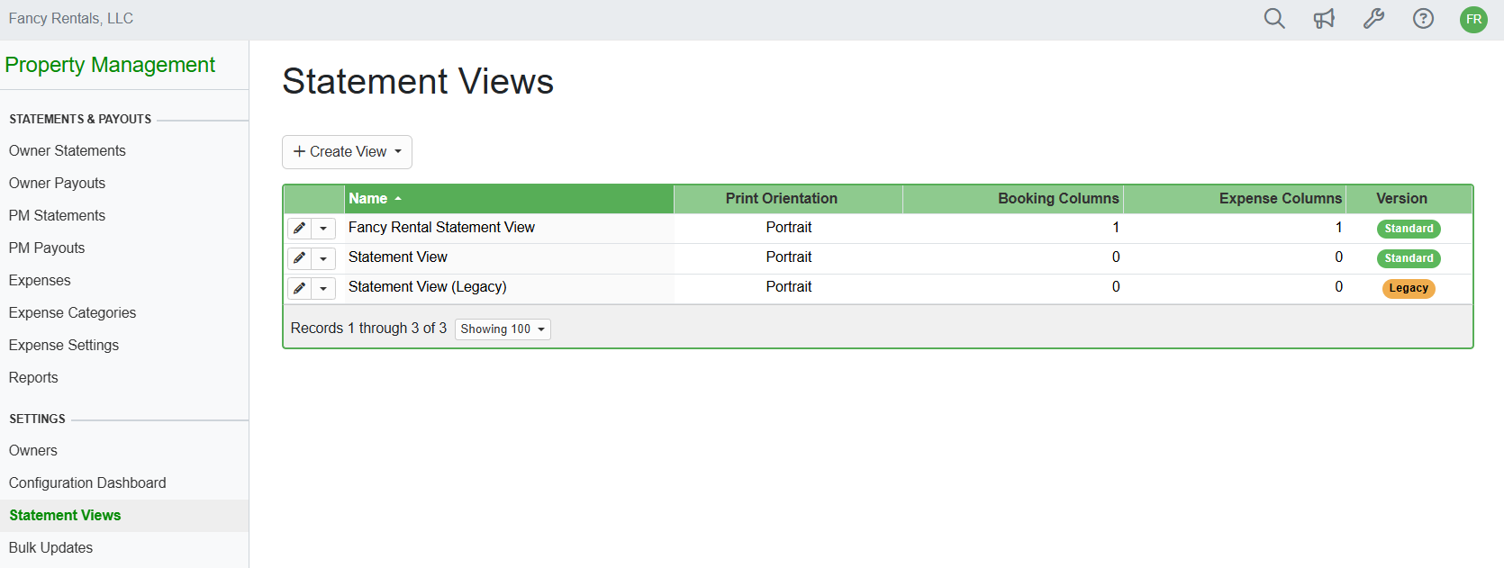Open Owner Payouts in sidebar
This screenshot has width=1504, height=568.
[x=57, y=184]
